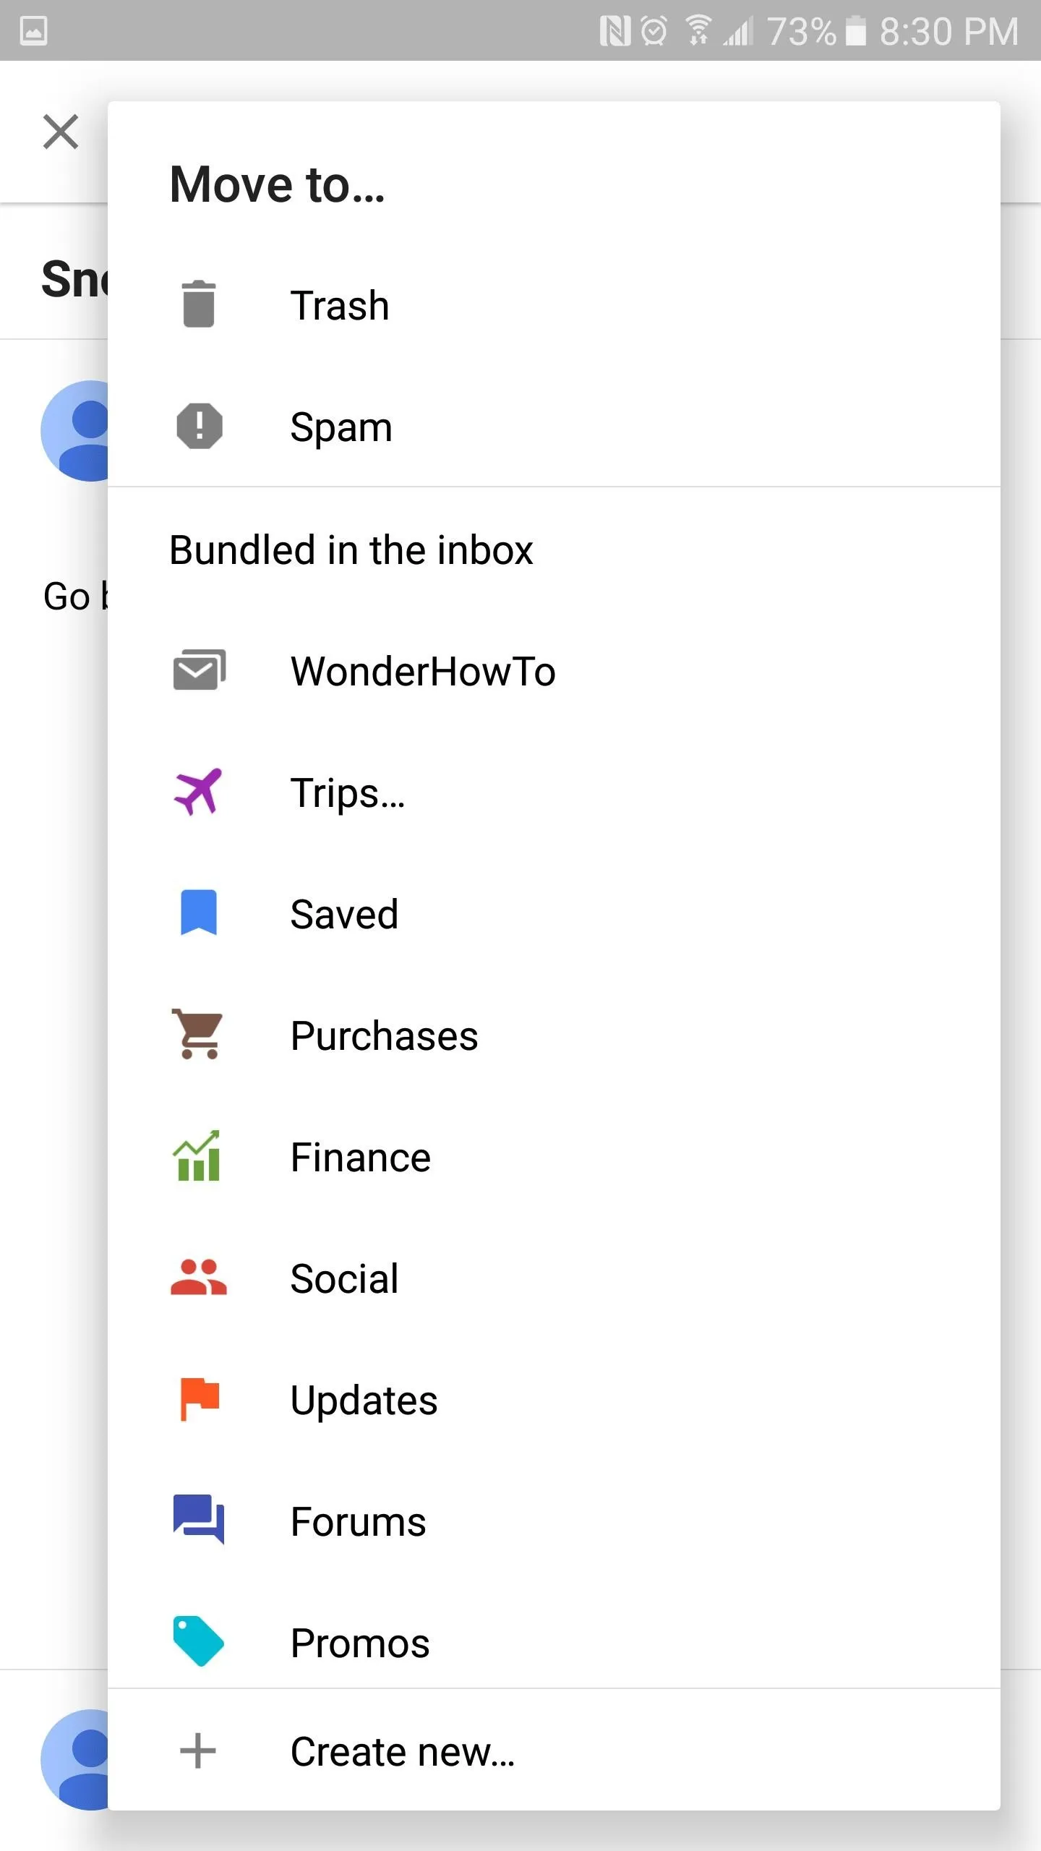Tap the green chart Finance icon

[197, 1155]
